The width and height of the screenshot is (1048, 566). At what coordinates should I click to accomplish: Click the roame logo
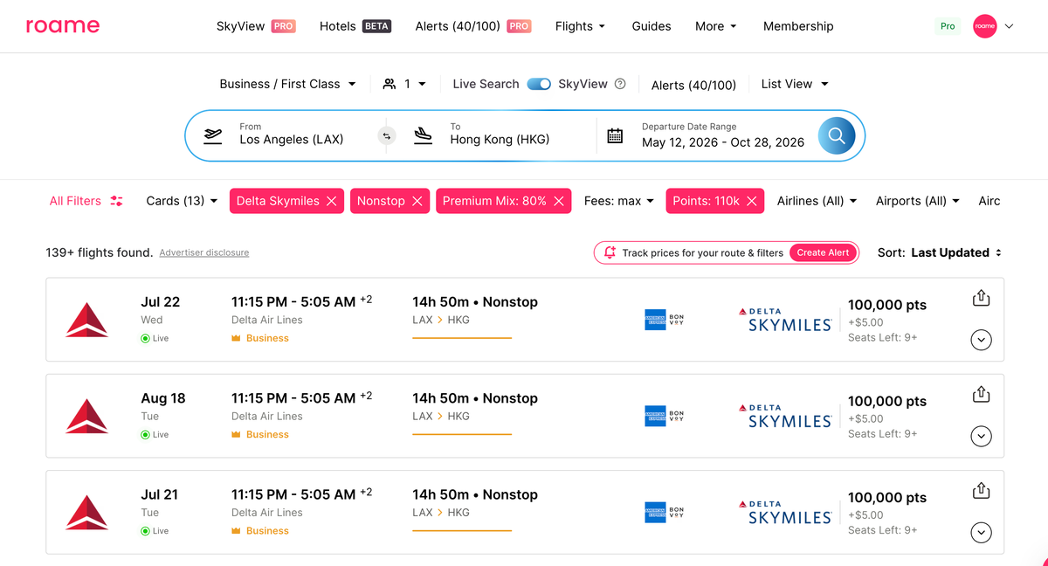(63, 26)
